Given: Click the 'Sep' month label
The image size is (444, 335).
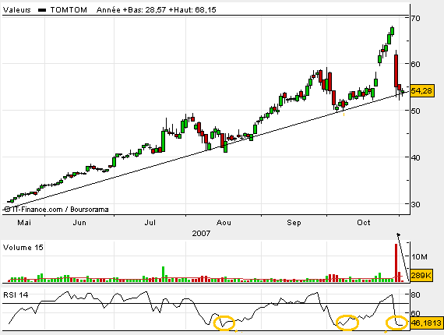Looking at the screenshot, I should coord(294,223).
